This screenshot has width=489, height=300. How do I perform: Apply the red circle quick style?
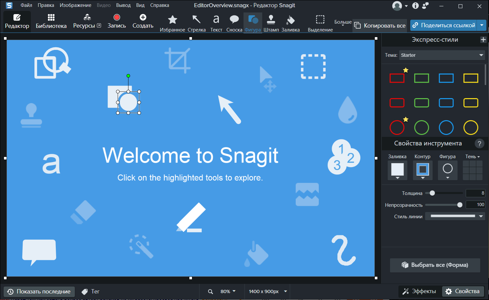pos(397,127)
